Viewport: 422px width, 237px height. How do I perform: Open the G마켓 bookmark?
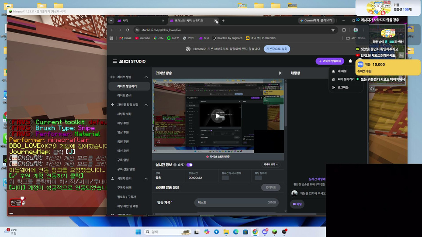tap(173, 38)
